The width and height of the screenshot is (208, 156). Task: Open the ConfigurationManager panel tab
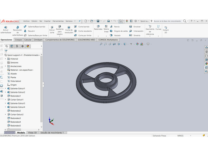(17, 46)
